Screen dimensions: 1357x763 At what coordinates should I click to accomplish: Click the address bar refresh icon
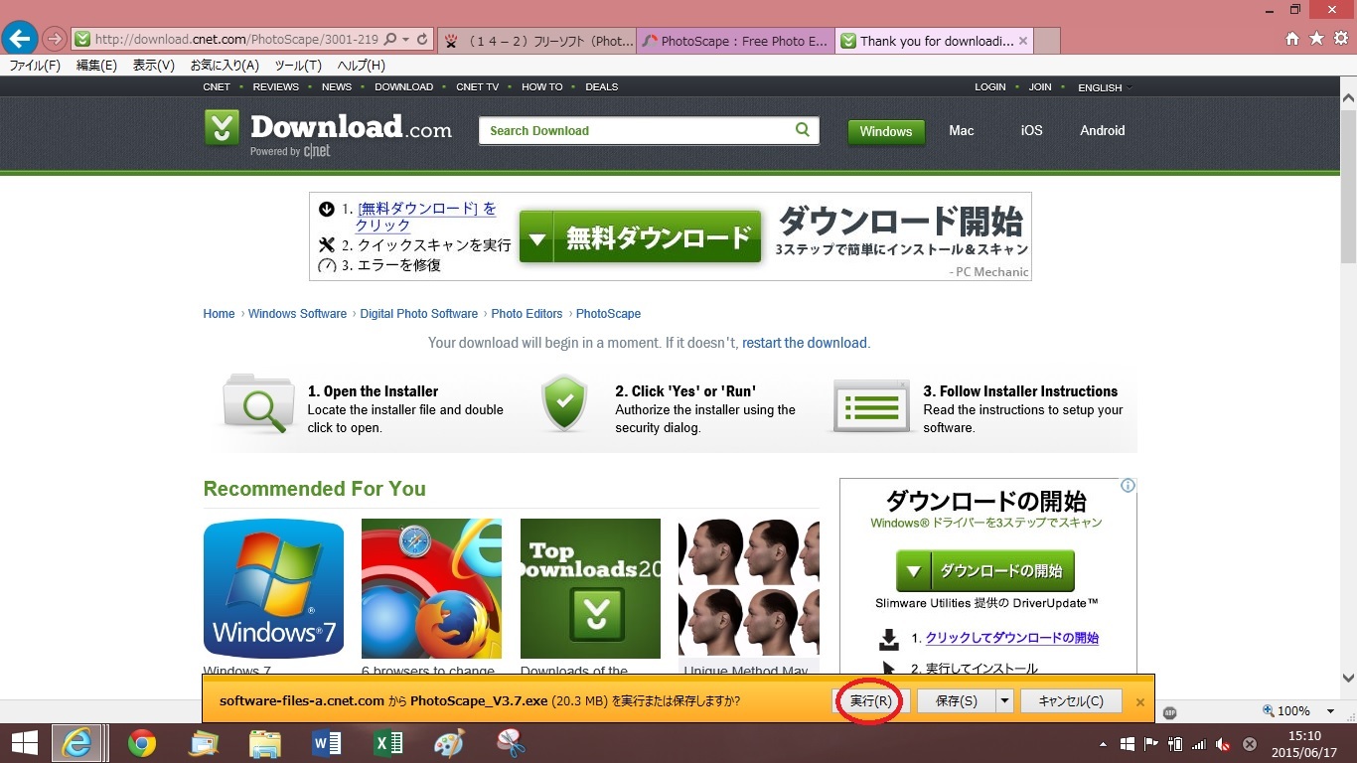(422, 40)
